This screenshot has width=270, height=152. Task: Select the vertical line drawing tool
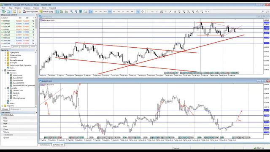pos(148,11)
